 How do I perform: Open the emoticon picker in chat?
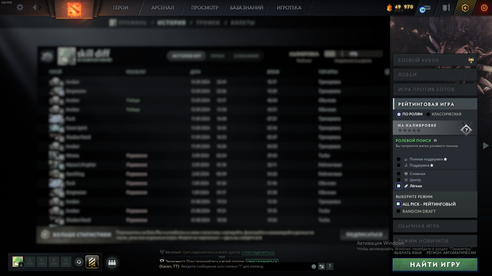click(314, 266)
